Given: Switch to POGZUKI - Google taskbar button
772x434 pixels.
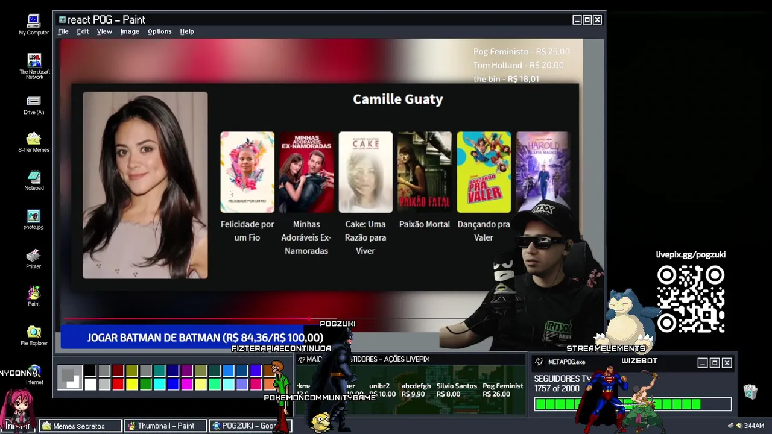Looking at the screenshot, I should point(250,426).
